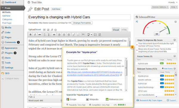This screenshot has height=108, width=179.
Task: Click the Add Media upload icon
Action: click(x=55, y=30)
